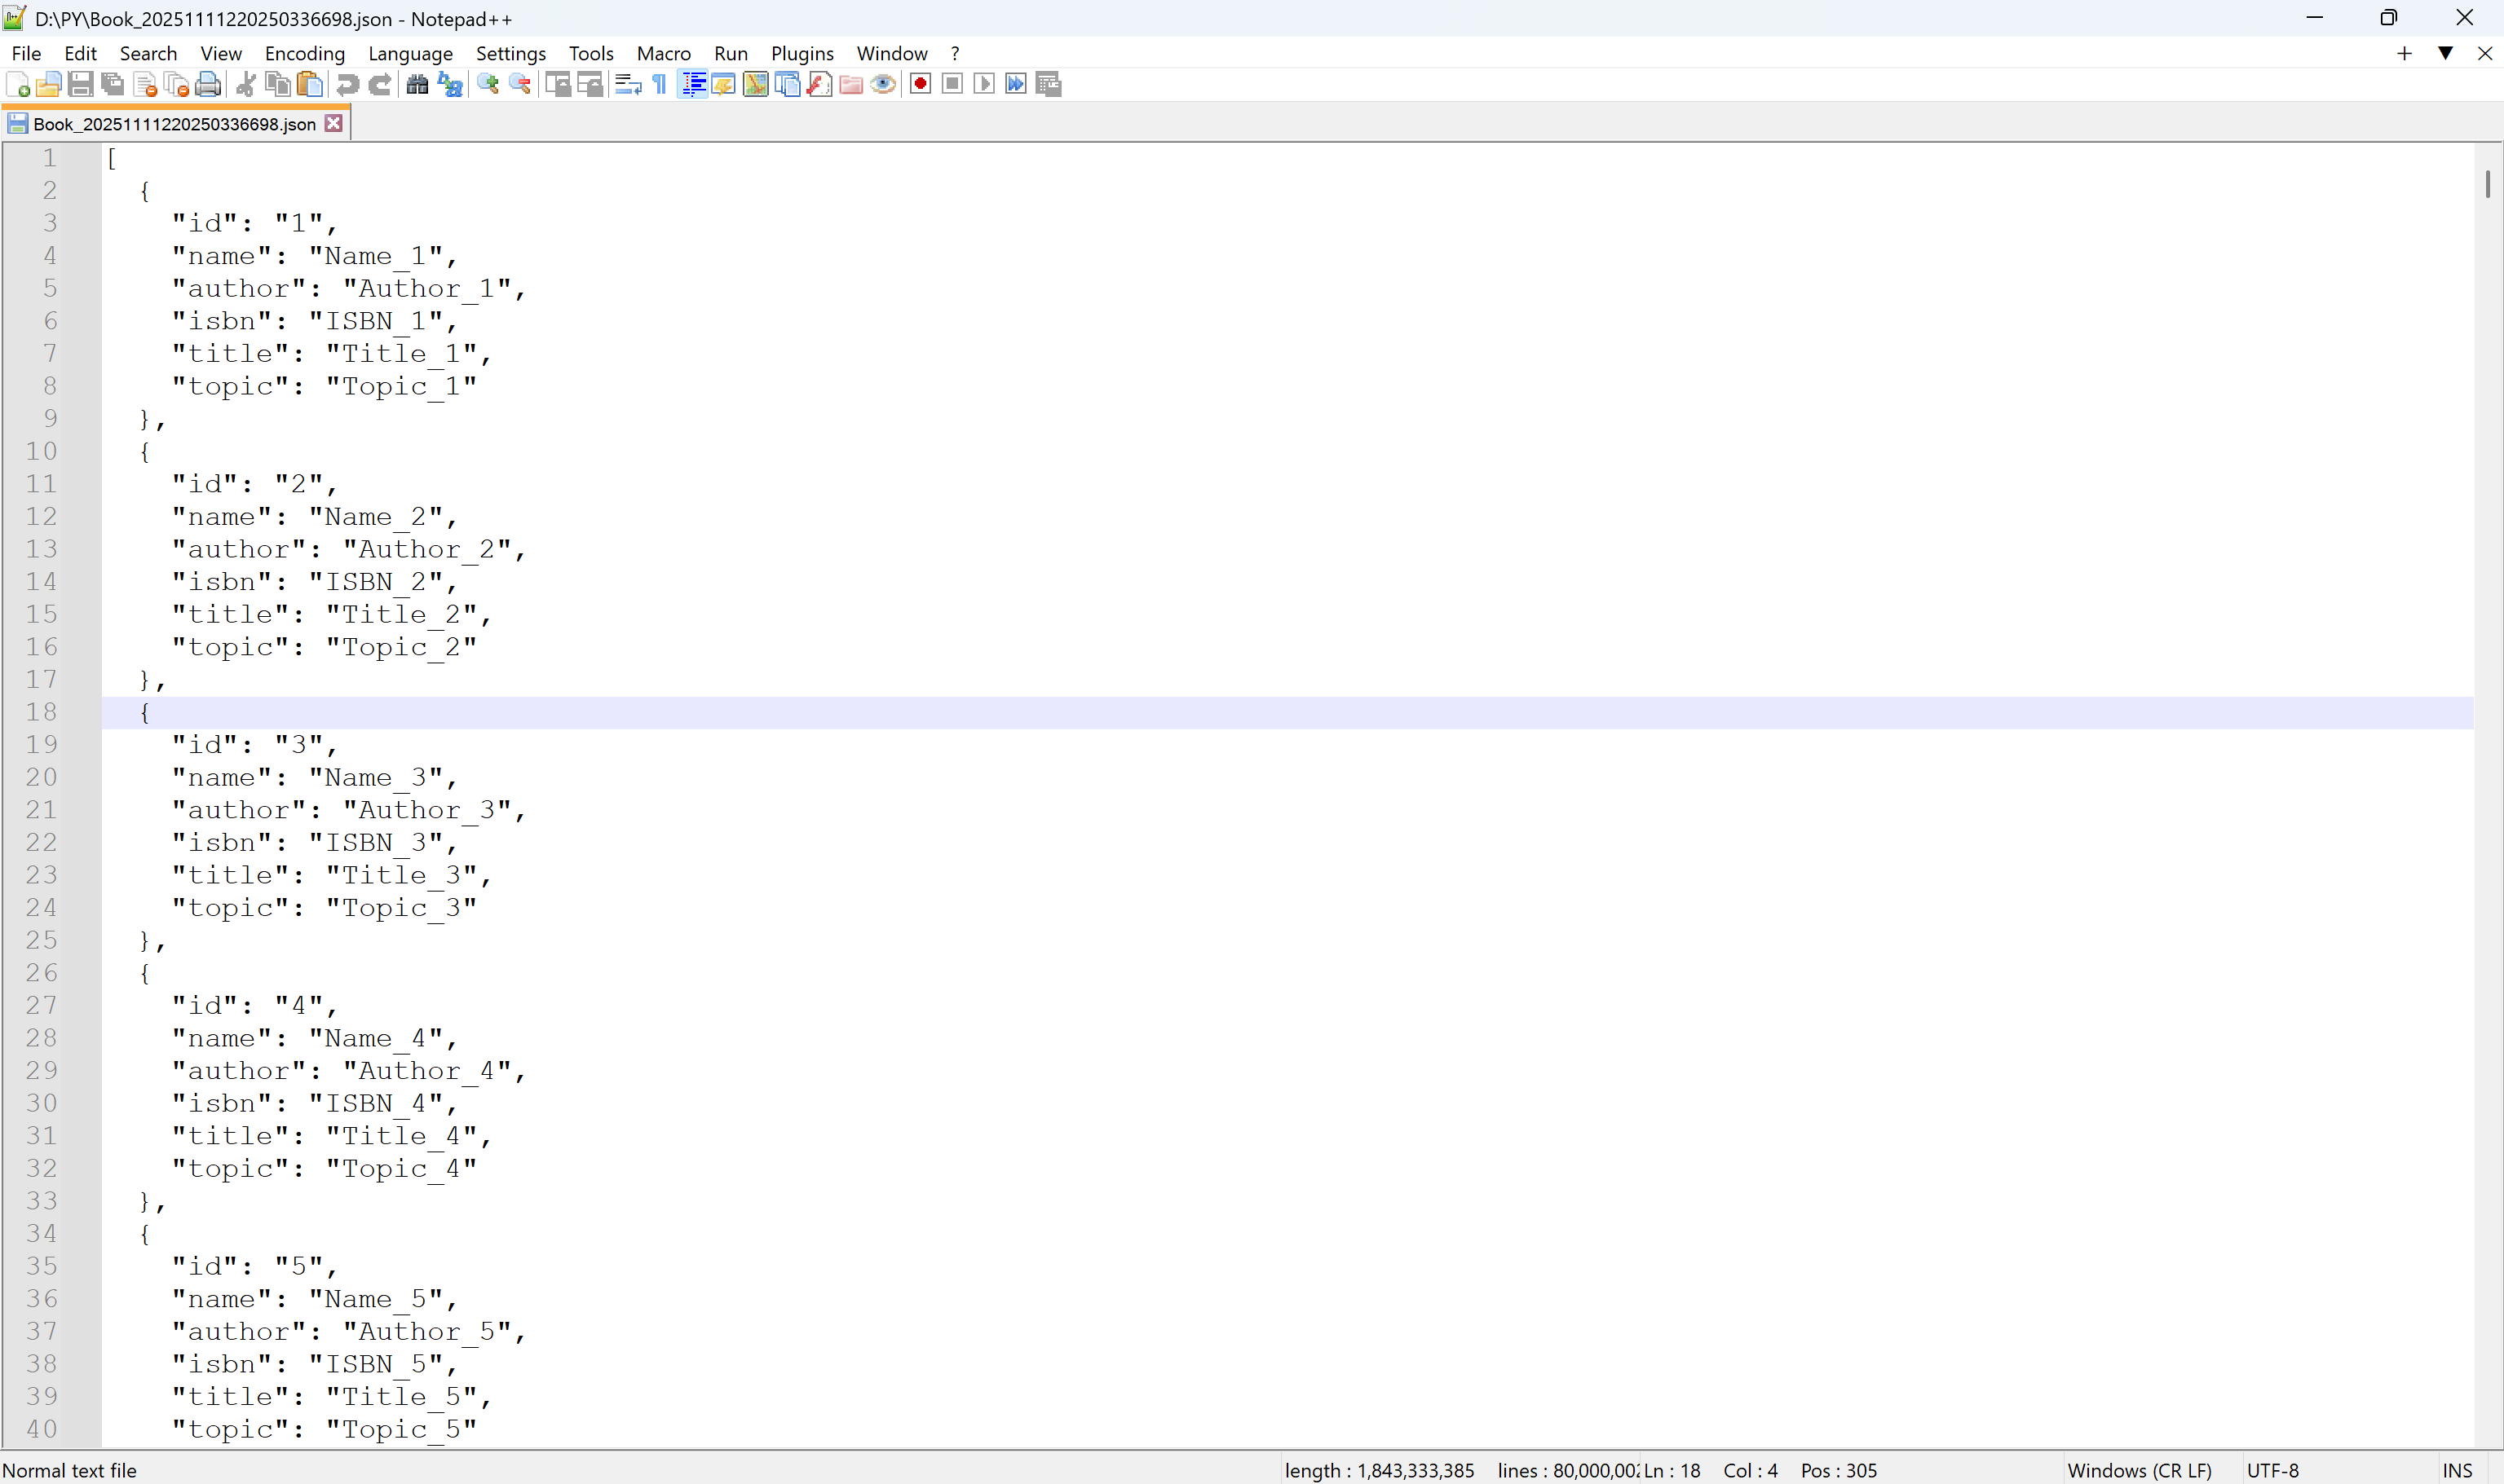This screenshot has width=2504, height=1484.
Task: Open the Plugins menu
Action: (802, 53)
